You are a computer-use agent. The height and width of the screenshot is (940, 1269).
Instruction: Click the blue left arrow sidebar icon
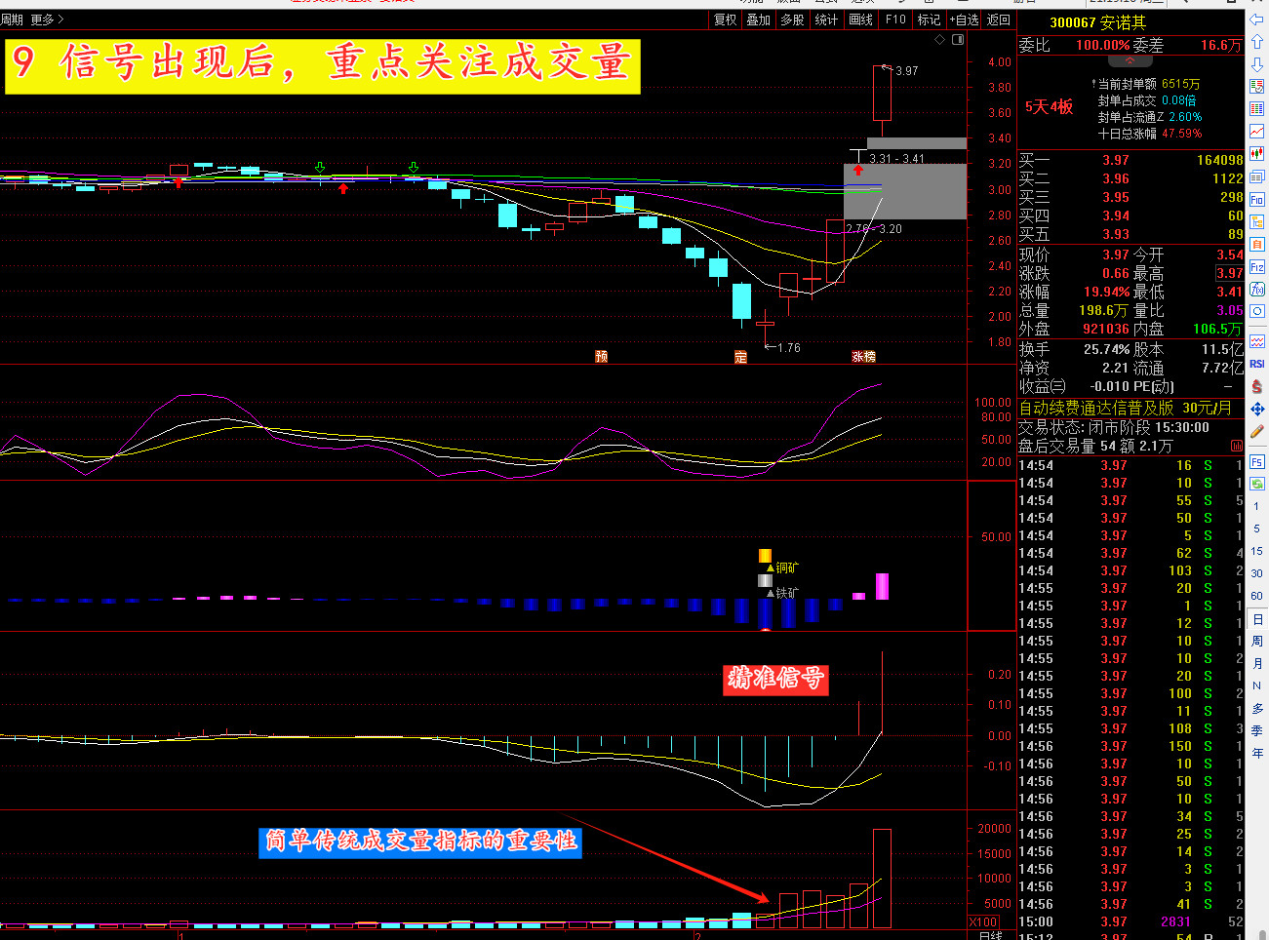click(1257, 20)
